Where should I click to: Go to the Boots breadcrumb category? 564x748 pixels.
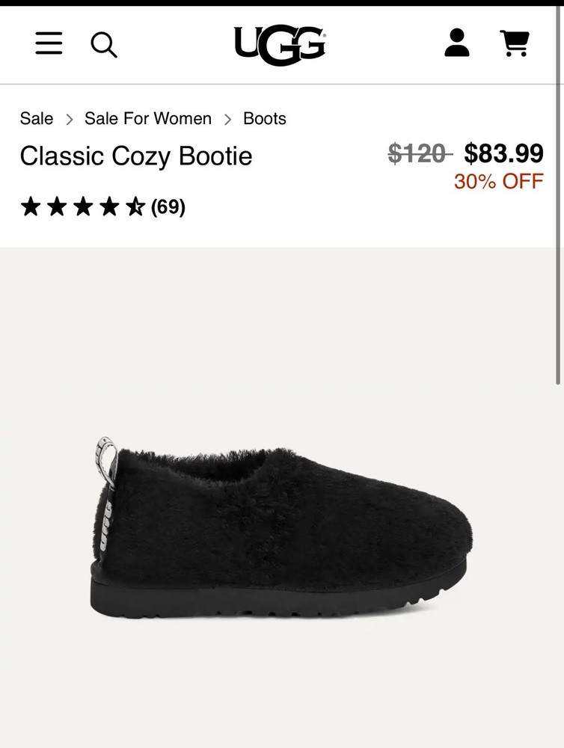coord(265,118)
